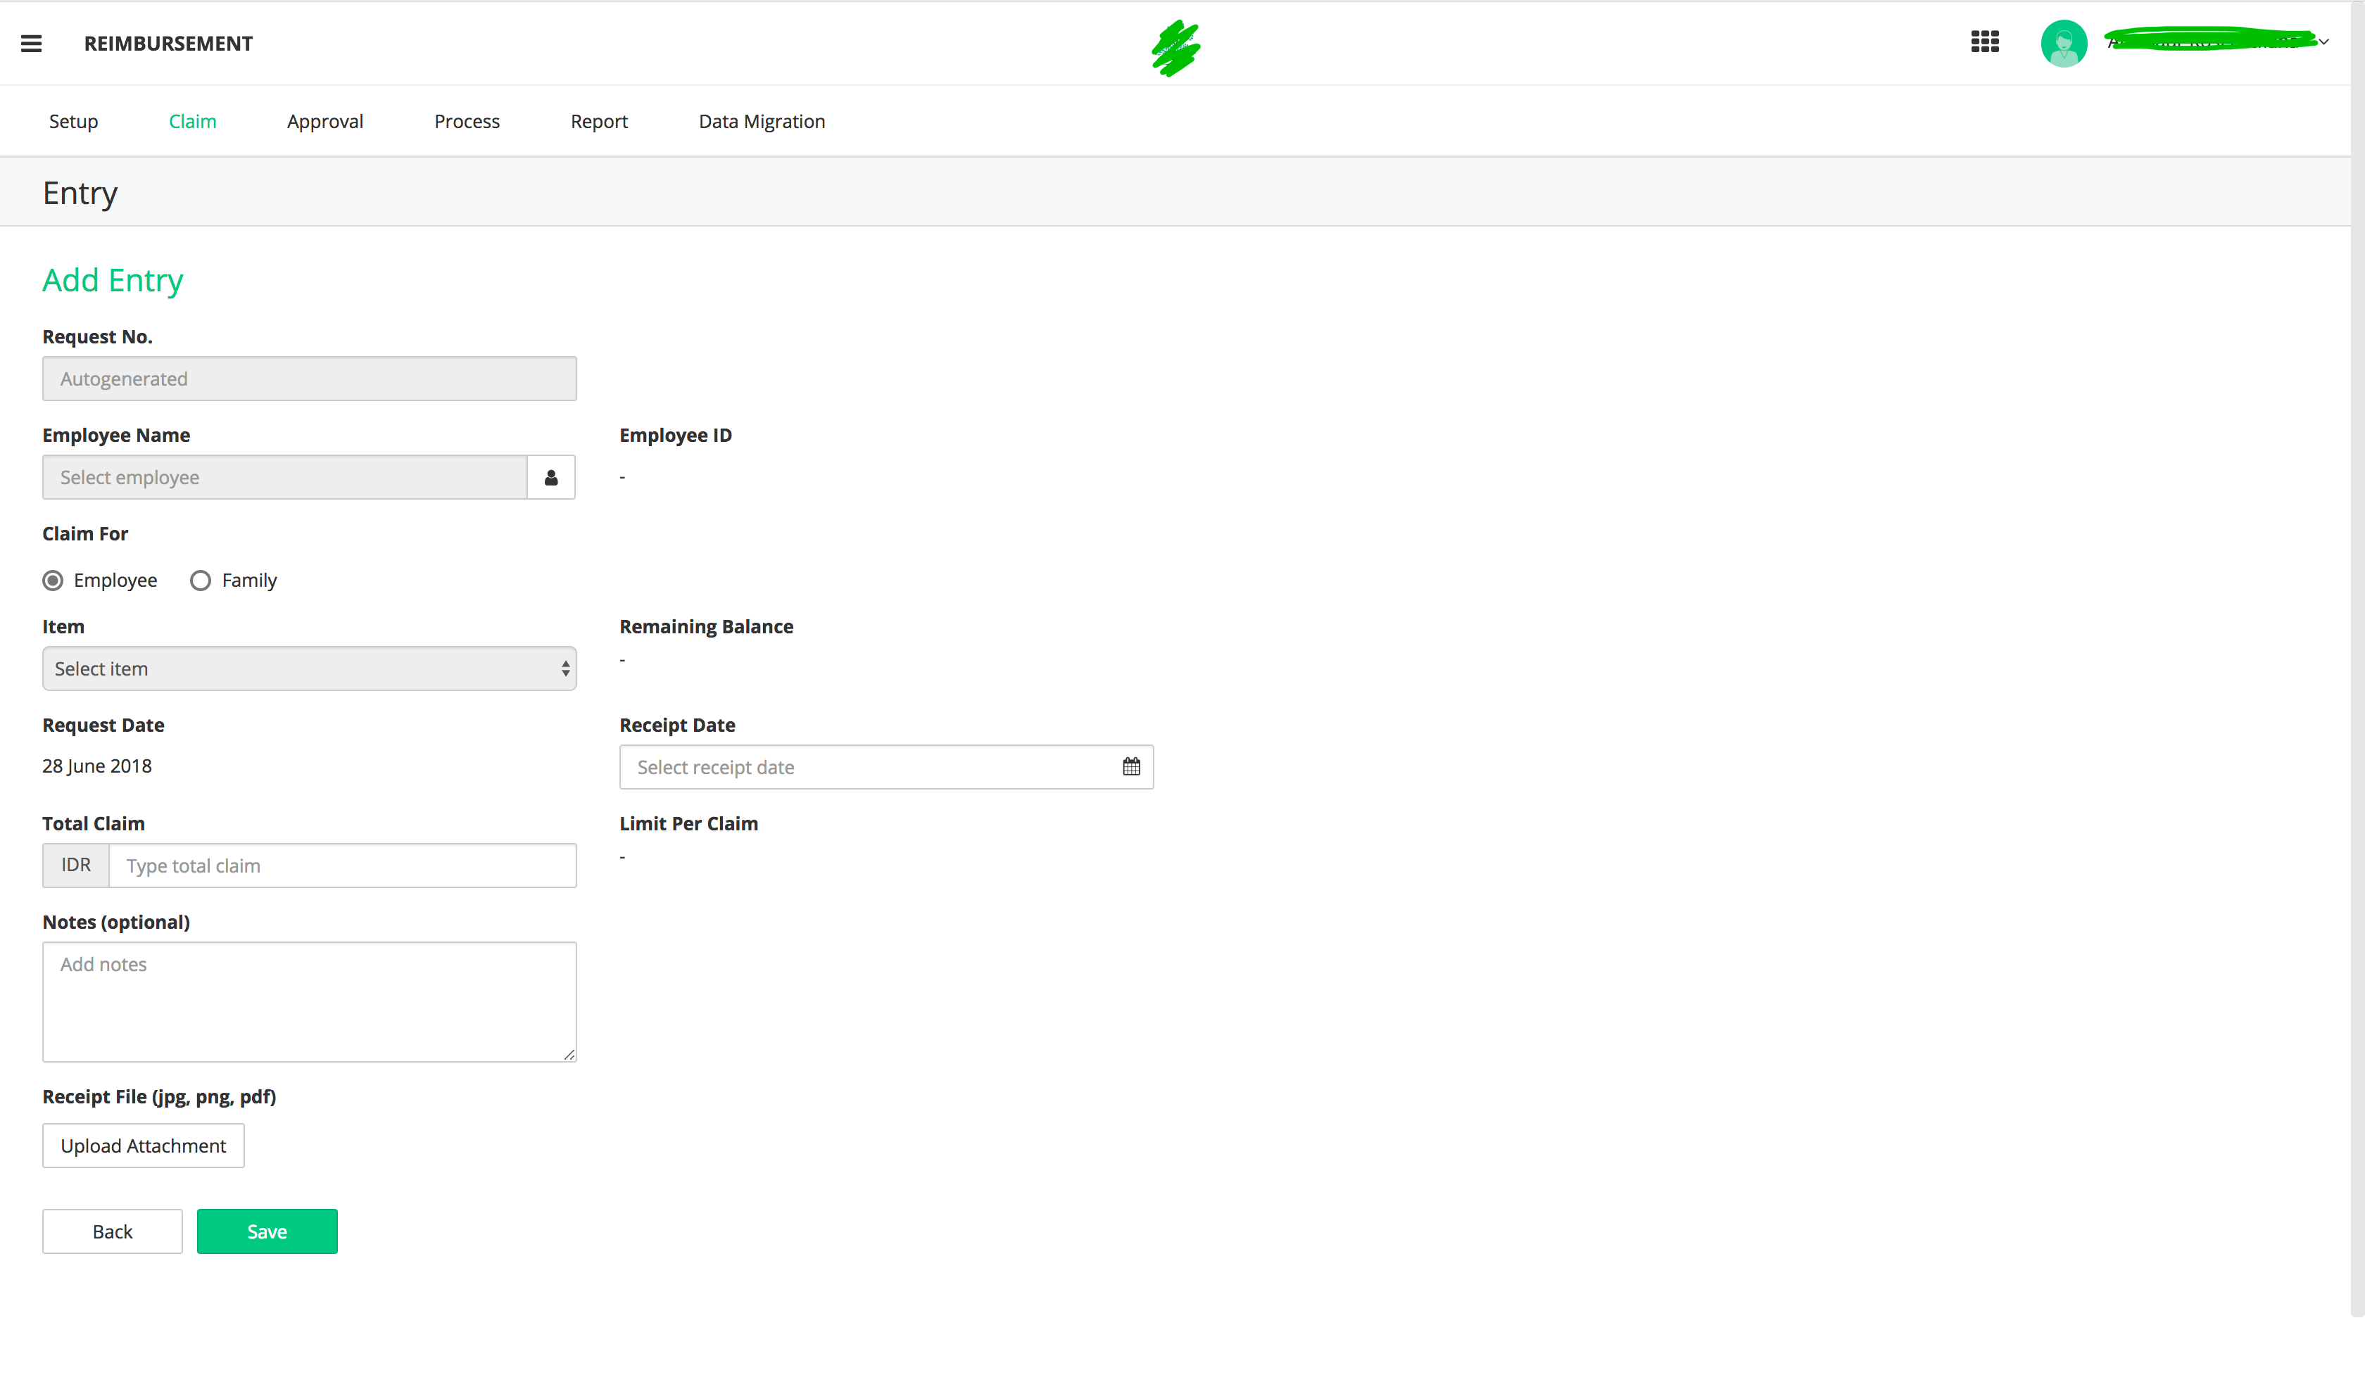
Task: Click the green user avatar
Action: (2063, 43)
